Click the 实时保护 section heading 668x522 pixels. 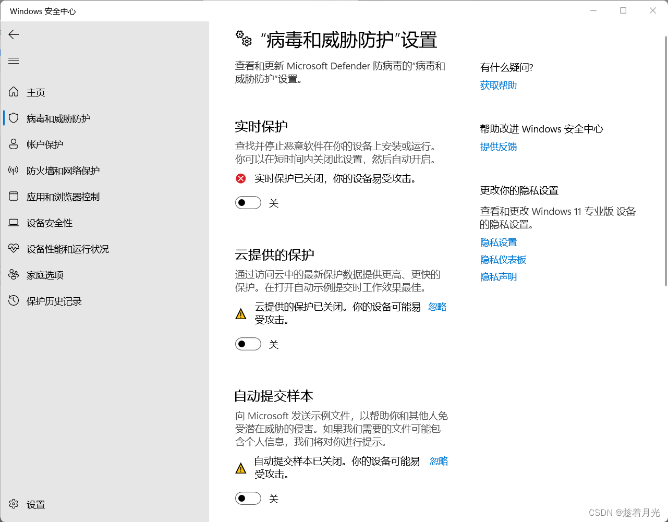261,126
